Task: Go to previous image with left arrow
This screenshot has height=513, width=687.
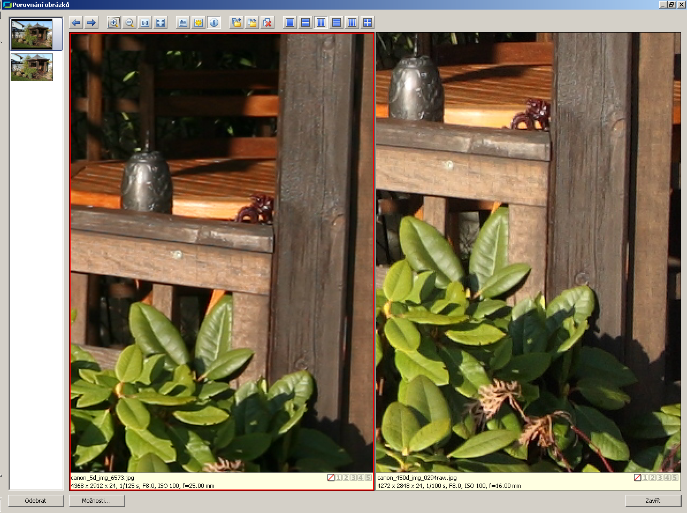Action: (x=76, y=22)
